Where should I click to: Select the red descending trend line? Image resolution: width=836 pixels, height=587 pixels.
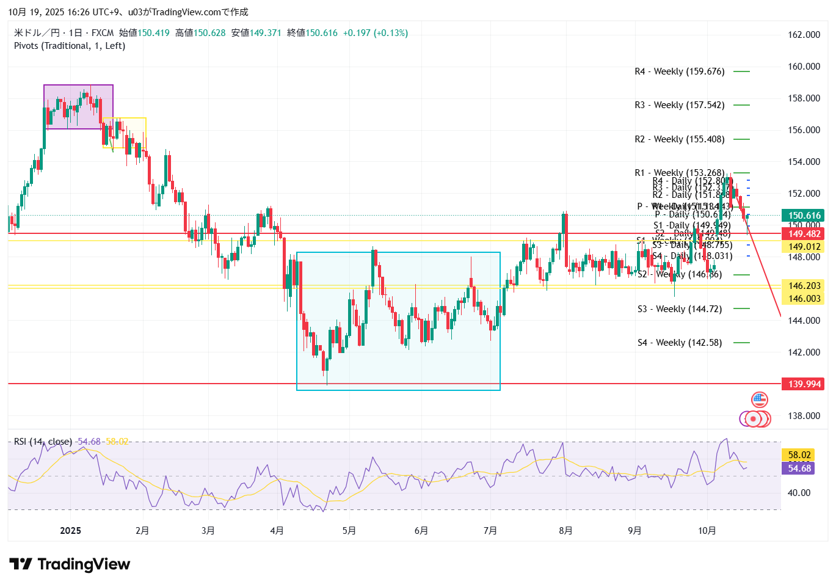(x=765, y=275)
